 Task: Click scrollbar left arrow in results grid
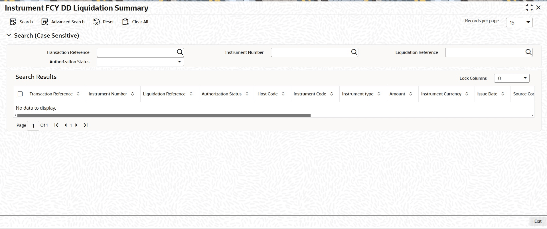(x=15, y=115)
